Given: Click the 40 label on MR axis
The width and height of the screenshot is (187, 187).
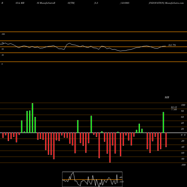Looking at the screenshot, I should [183, 123].
